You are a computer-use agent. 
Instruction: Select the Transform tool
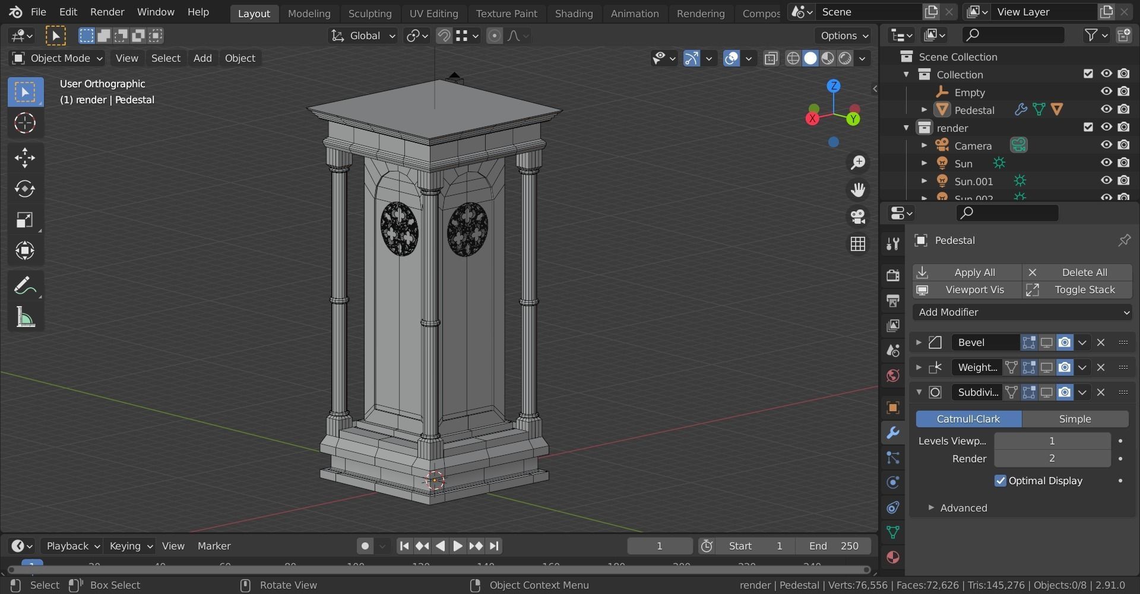tap(25, 251)
